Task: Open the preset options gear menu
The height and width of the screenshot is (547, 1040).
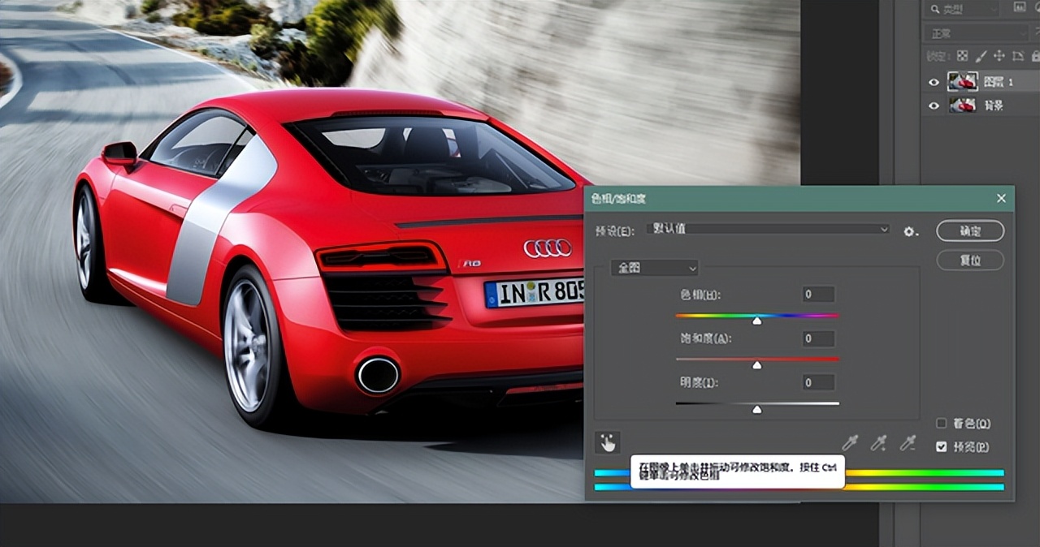Action: tap(911, 231)
